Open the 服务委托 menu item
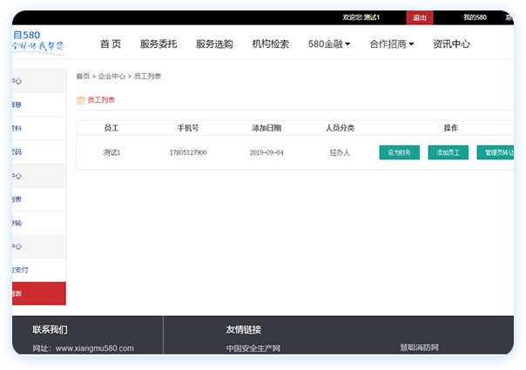 click(158, 44)
